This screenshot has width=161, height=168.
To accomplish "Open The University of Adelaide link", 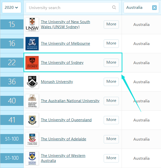I will pyautogui.click(x=64, y=139).
